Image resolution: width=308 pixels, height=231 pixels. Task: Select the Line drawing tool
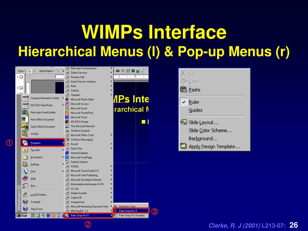tap(58, 71)
